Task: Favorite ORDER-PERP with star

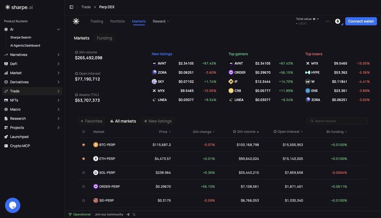Action: 83,186
